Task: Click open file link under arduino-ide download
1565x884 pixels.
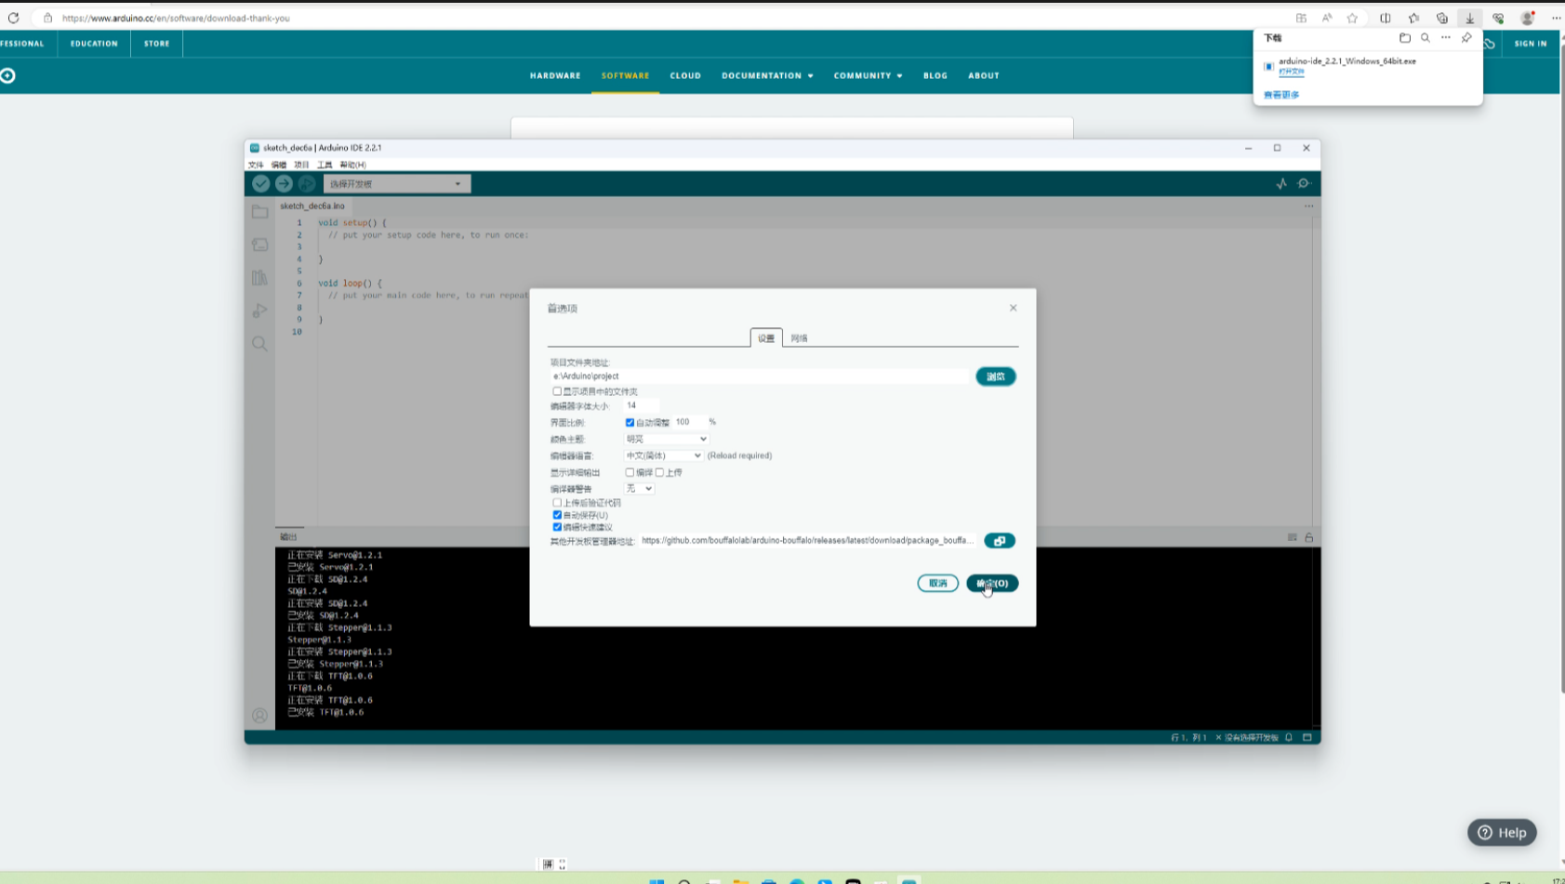Action: coord(1292,72)
